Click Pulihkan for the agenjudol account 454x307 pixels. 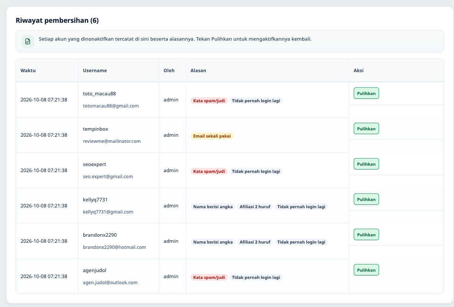click(366, 270)
